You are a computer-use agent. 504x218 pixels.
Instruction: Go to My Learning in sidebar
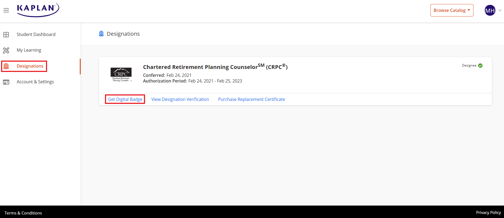29,50
